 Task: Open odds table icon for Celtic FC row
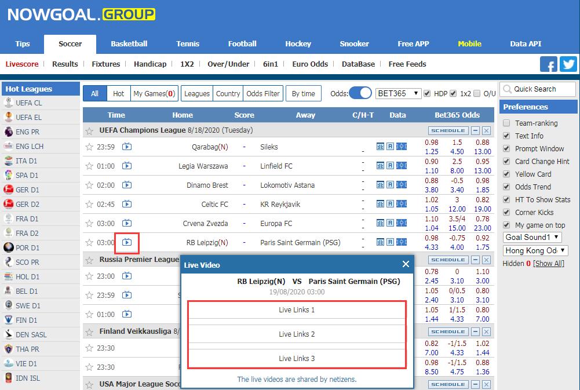380,204
